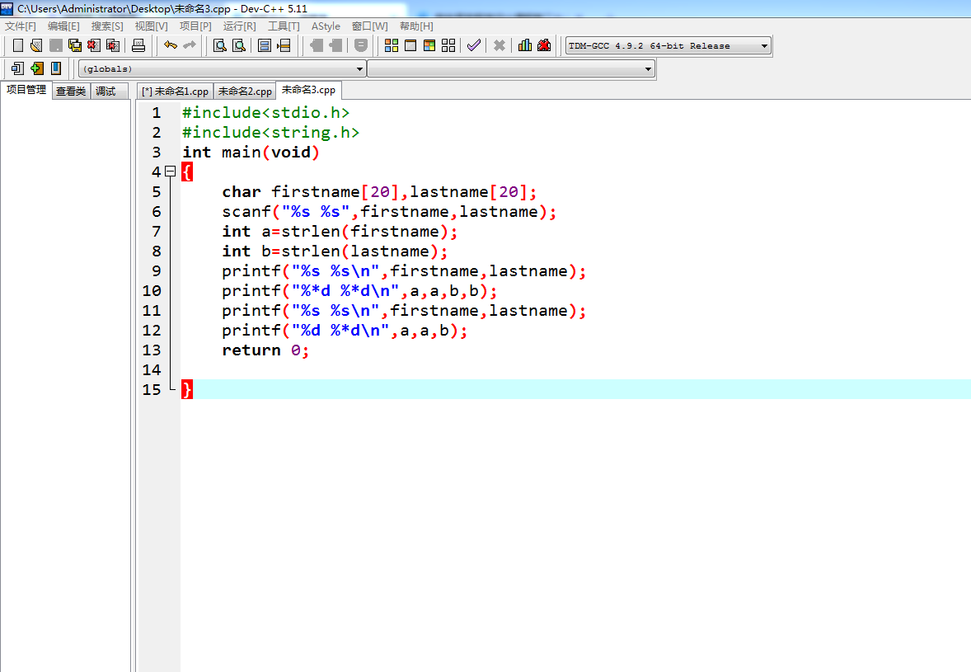This screenshot has width=971, height=672.
Task: Open the 文件[F] menu
Action: (21, 26)
